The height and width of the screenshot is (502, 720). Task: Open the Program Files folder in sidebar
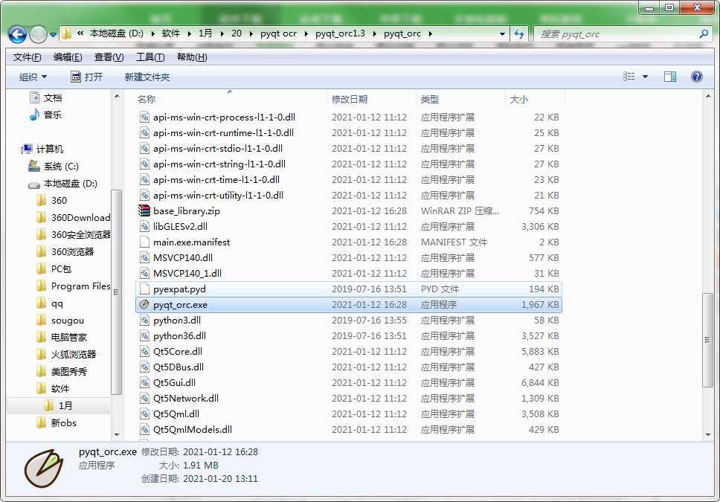(80, 286)
